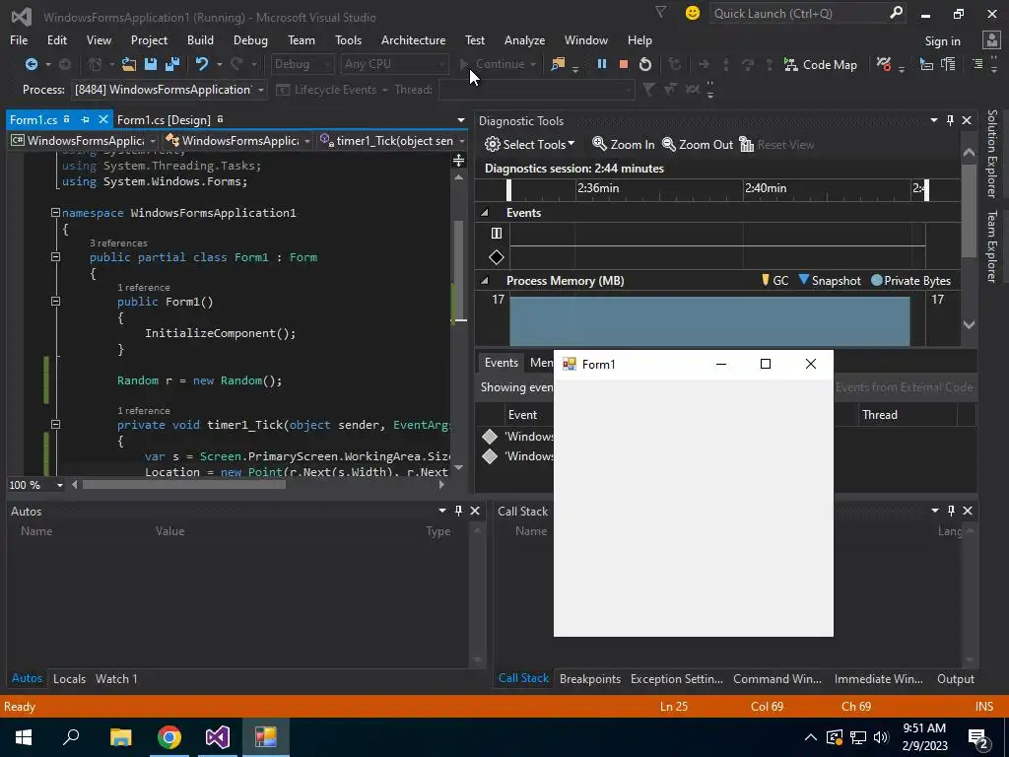Image resolution: width=1009 pixels, height=757 pixels.
Task: Click the Quick Launch search magnifier
Action: point(896,13)
